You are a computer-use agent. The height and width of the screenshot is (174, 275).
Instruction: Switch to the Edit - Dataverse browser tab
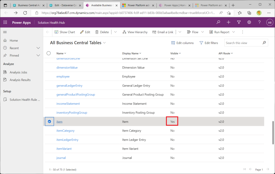point(65,5)
